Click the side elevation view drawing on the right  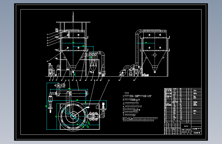coord(144,53)
